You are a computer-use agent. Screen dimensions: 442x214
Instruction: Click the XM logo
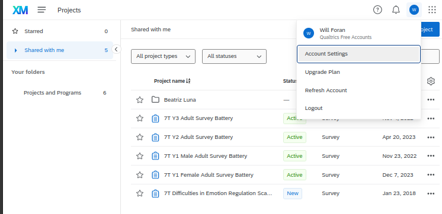click(20, 10)
